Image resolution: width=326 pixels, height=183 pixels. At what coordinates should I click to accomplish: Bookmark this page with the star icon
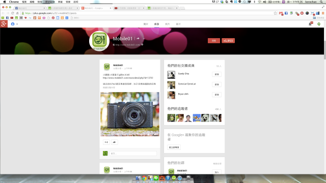tap(275, 13)
